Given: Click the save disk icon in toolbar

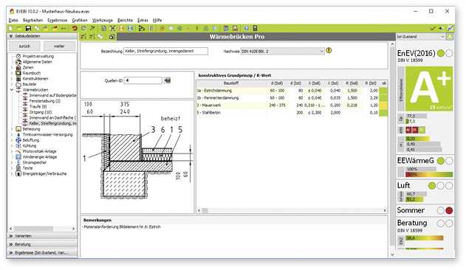Looking at the screenshot, I should (x=28, y=29).
